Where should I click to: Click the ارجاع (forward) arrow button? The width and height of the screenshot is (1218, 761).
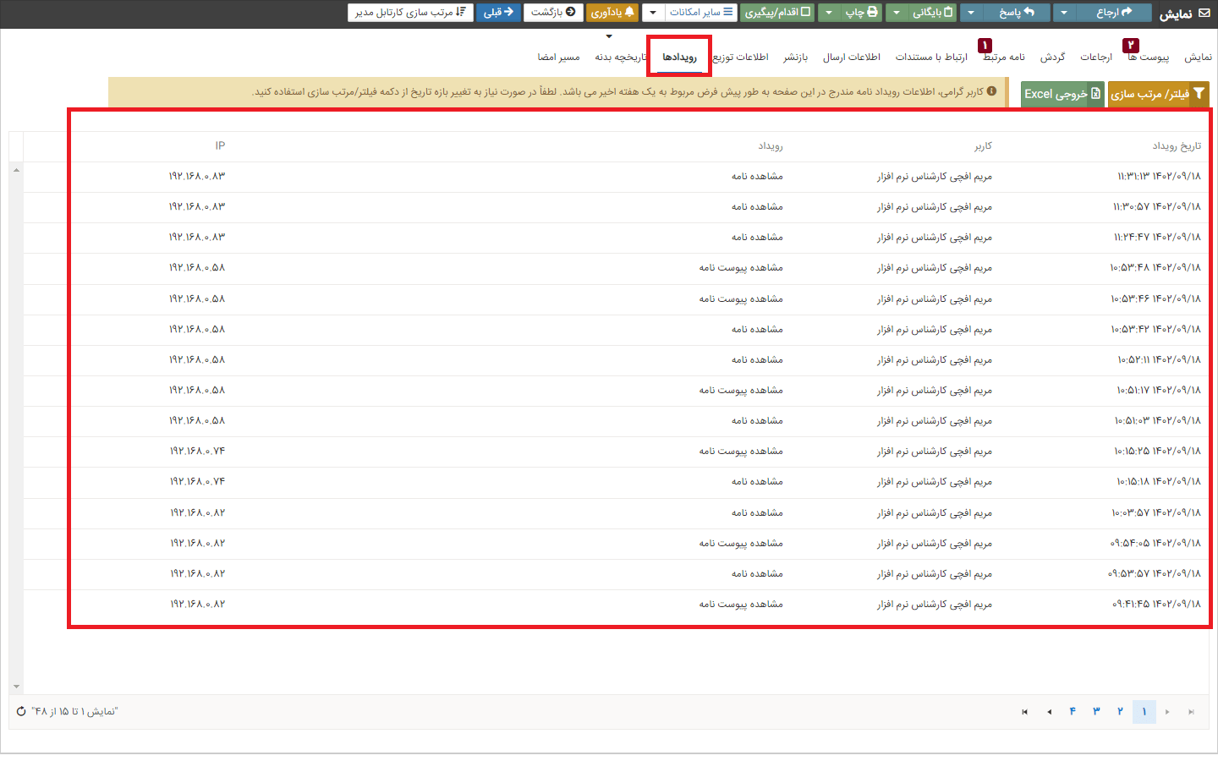[x=1113, y=13]
